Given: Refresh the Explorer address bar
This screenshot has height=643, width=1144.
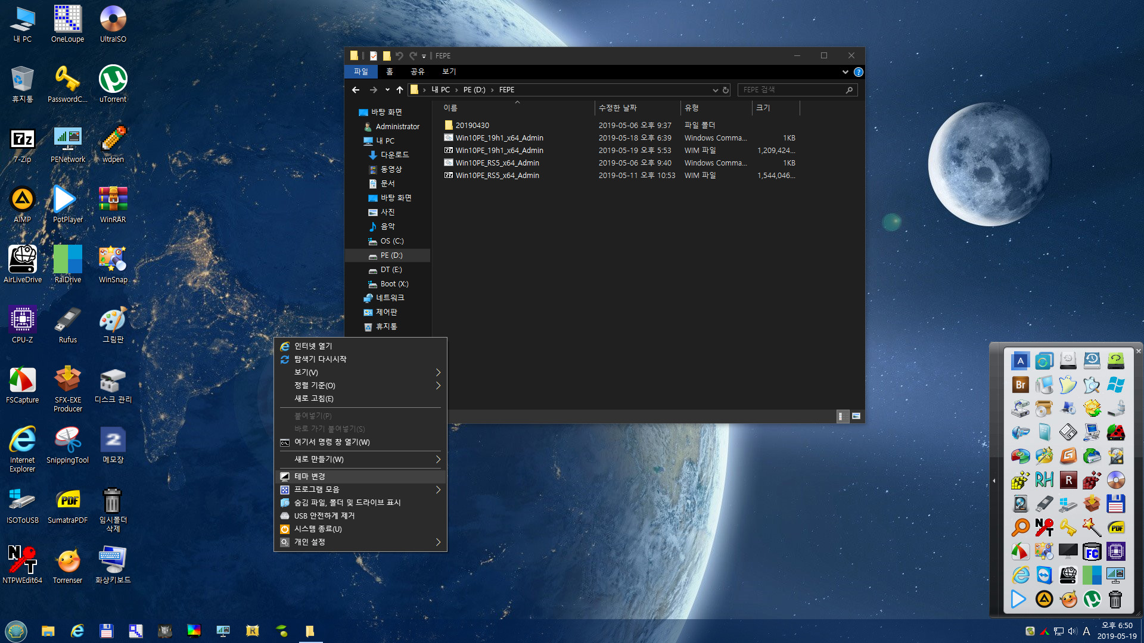Looking at the screenshot, I should point(725,90).
